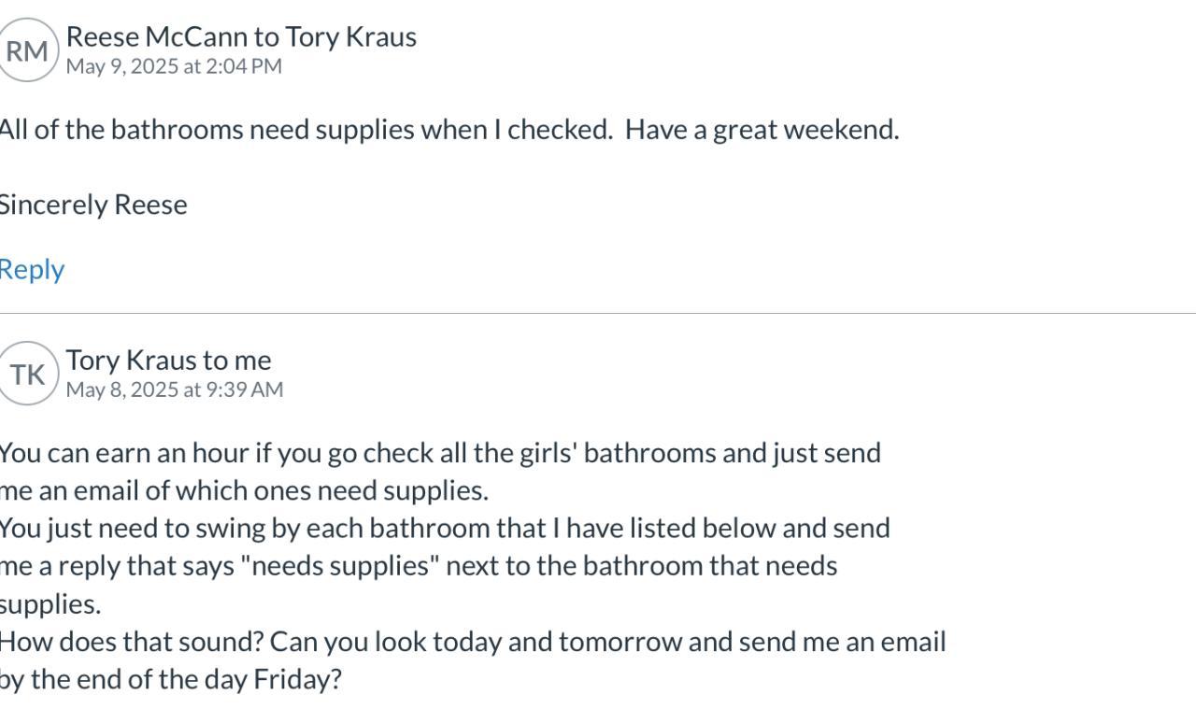
Task: Click the "Tory Kraus to me" header
Action: click(168, 360)
